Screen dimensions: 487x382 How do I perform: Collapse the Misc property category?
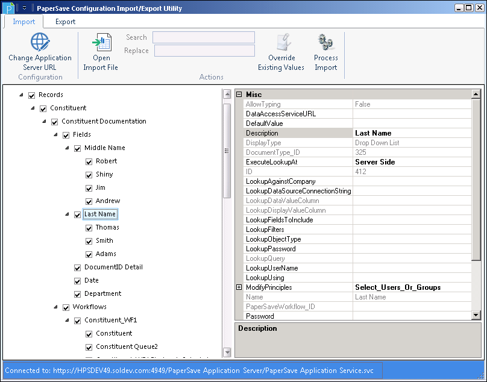pos(239,94)
